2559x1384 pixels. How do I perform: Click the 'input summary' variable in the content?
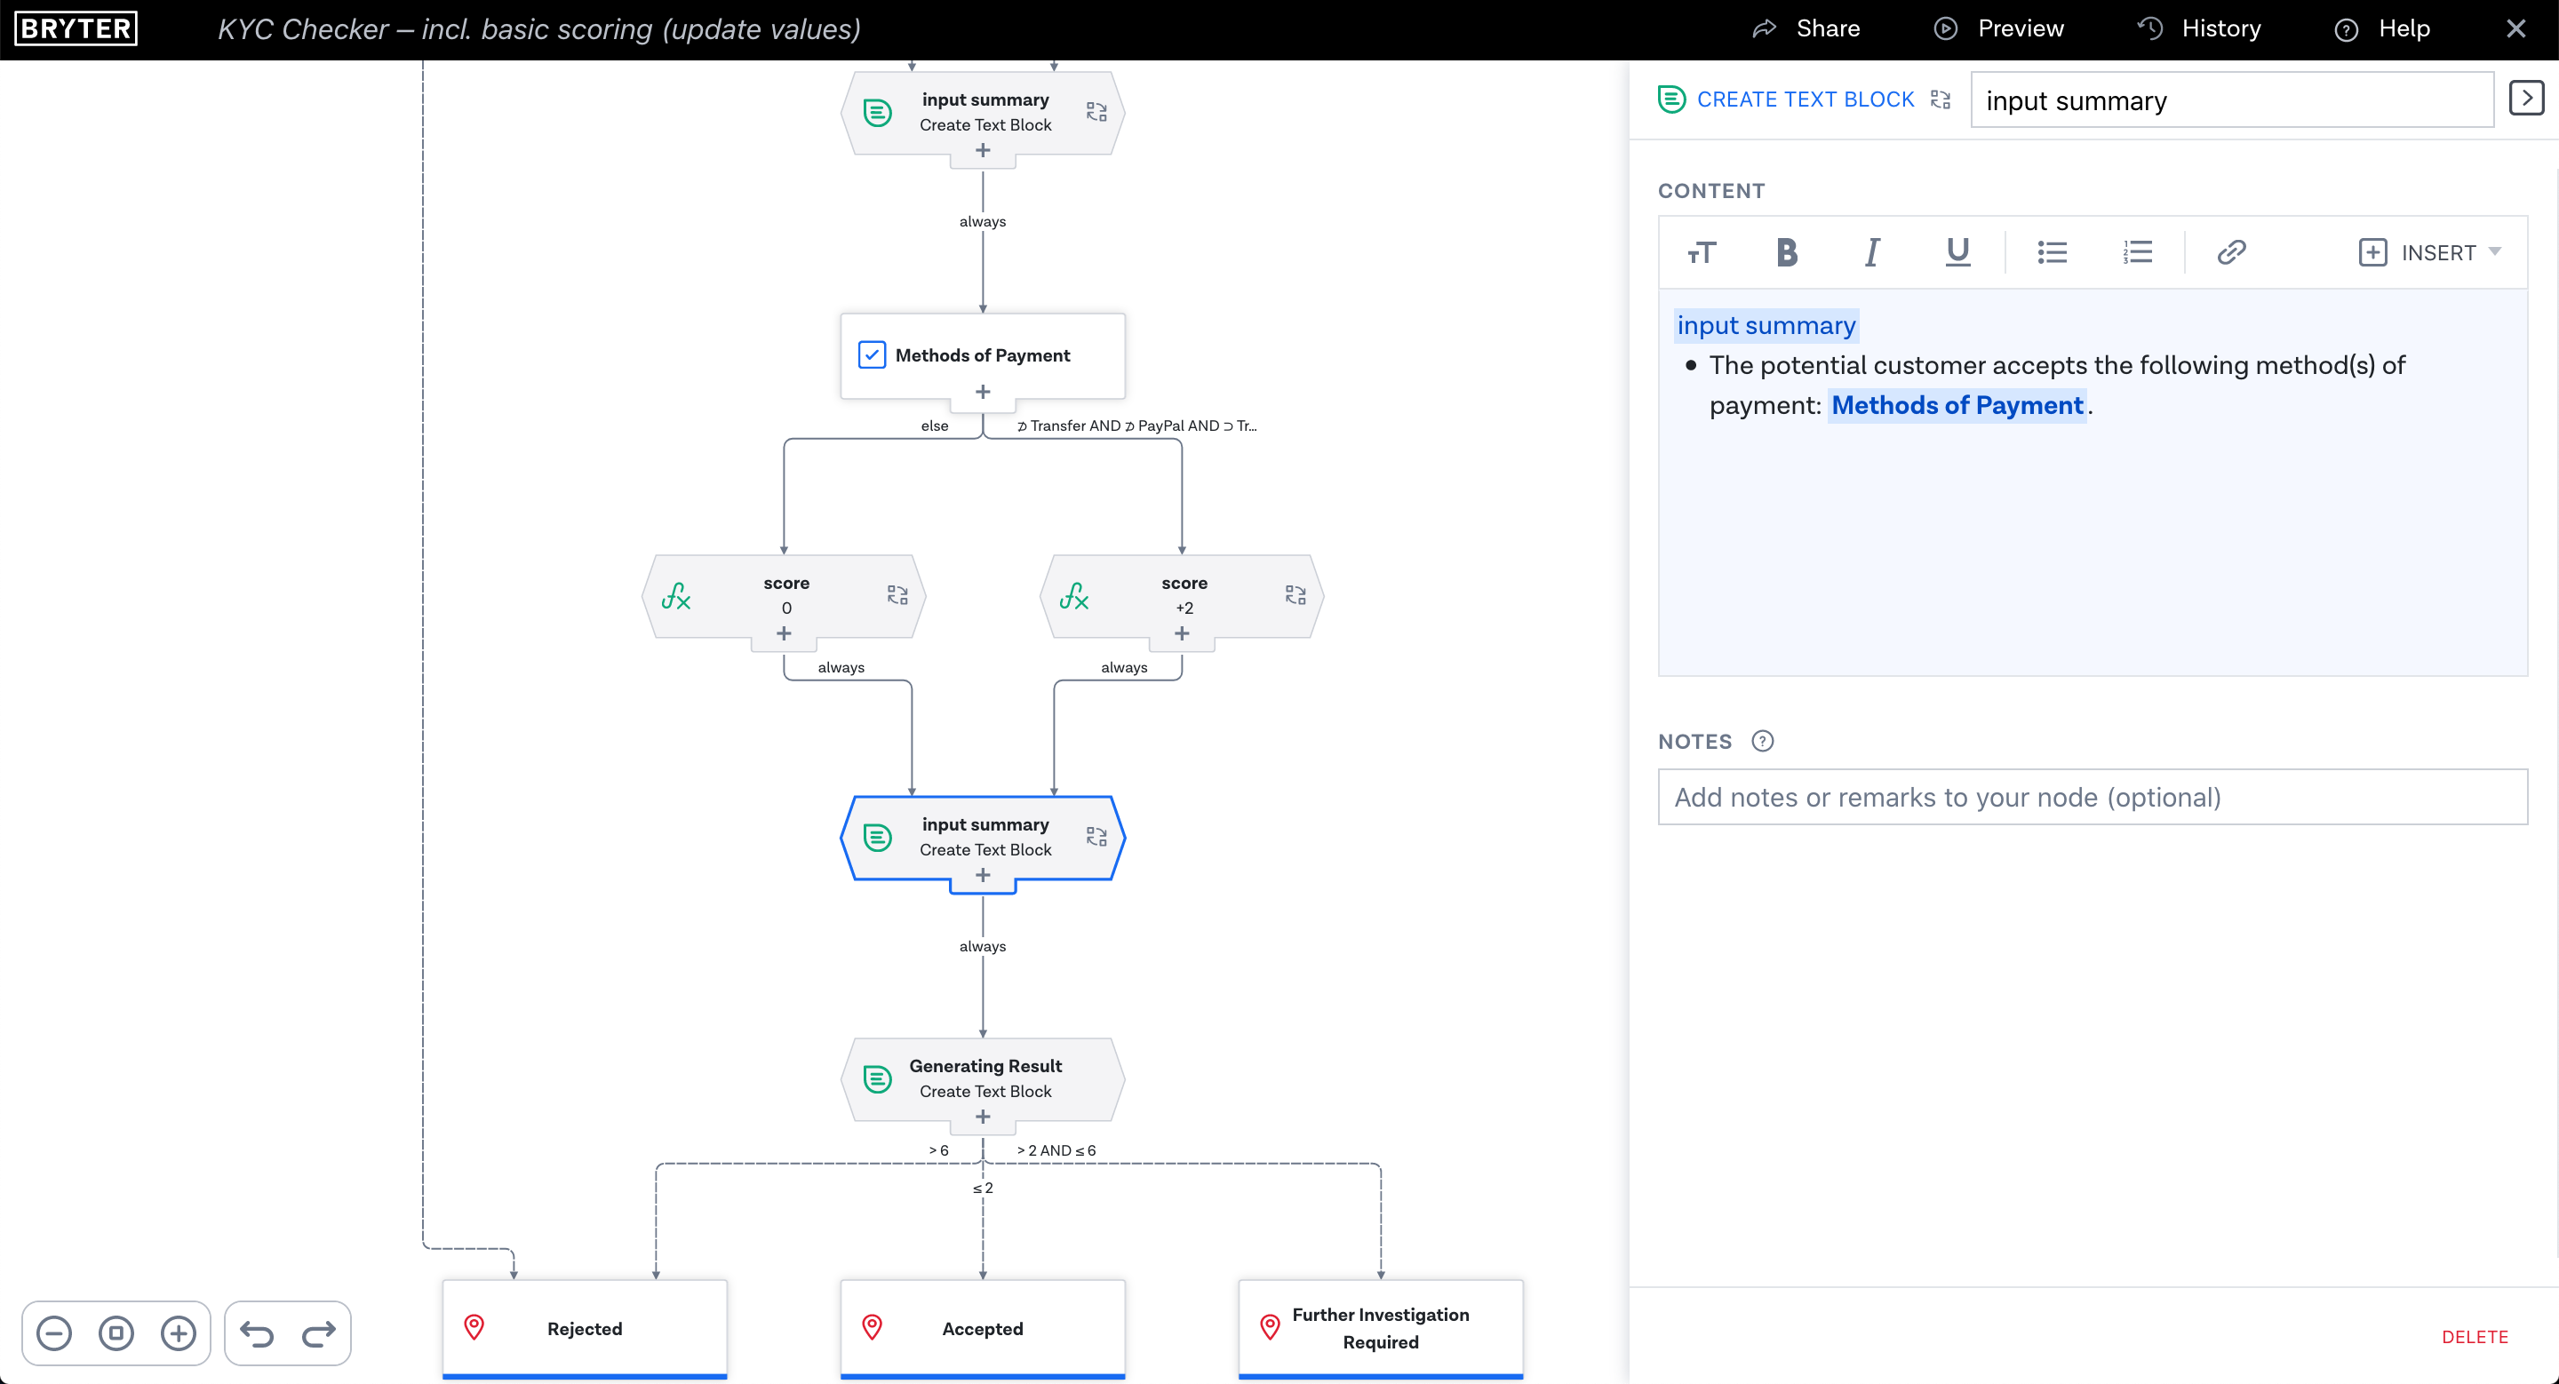[1766, 326]
